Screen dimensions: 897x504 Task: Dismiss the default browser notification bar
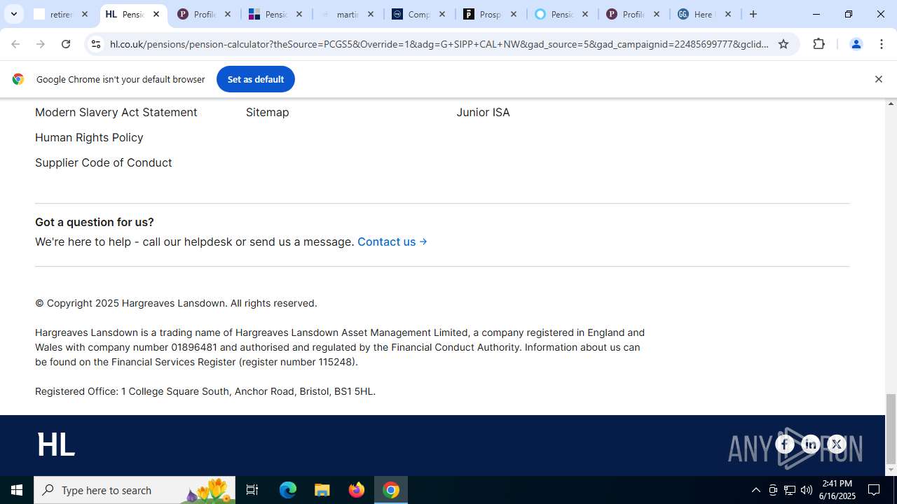click(x=878, y=79)
